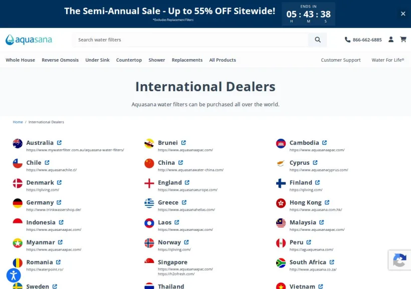This screenshot has width=411, height=289.
Task: Click the search magnifier button
Action: 318,40
